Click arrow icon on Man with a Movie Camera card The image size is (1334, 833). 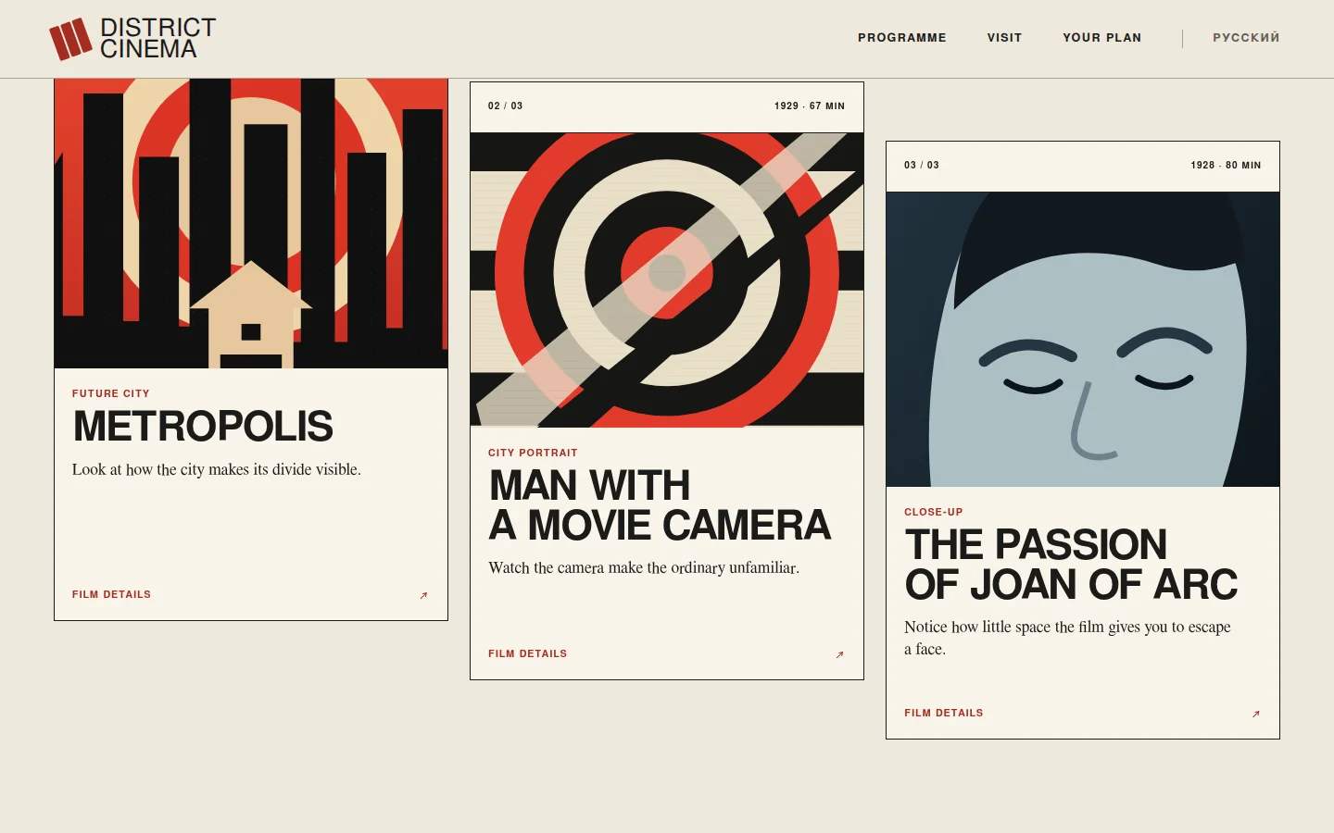[840, 654]
